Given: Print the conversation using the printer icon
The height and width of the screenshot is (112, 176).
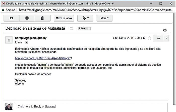Looking at the screenshot, I should point(165,30).
